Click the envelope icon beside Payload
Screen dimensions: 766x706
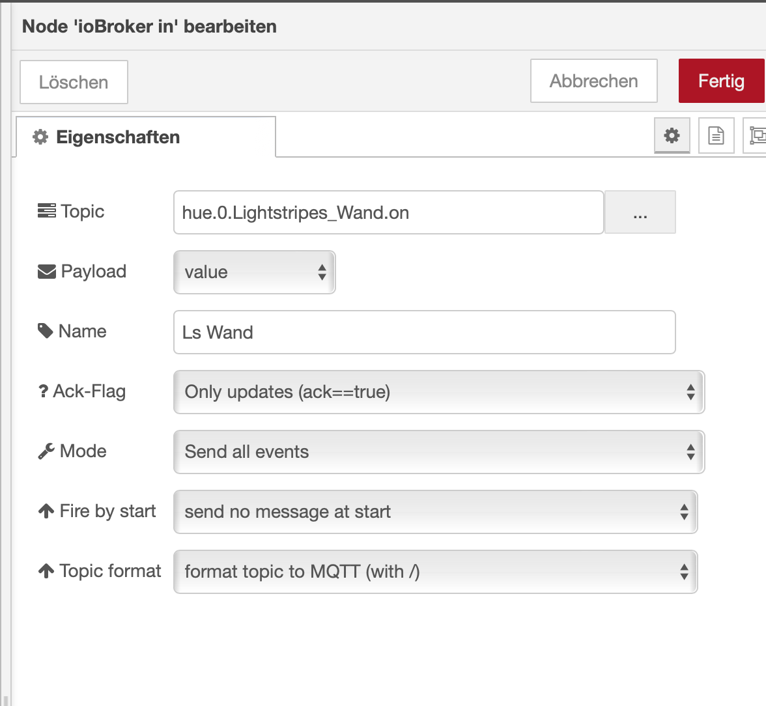click(x=47, y=272)
